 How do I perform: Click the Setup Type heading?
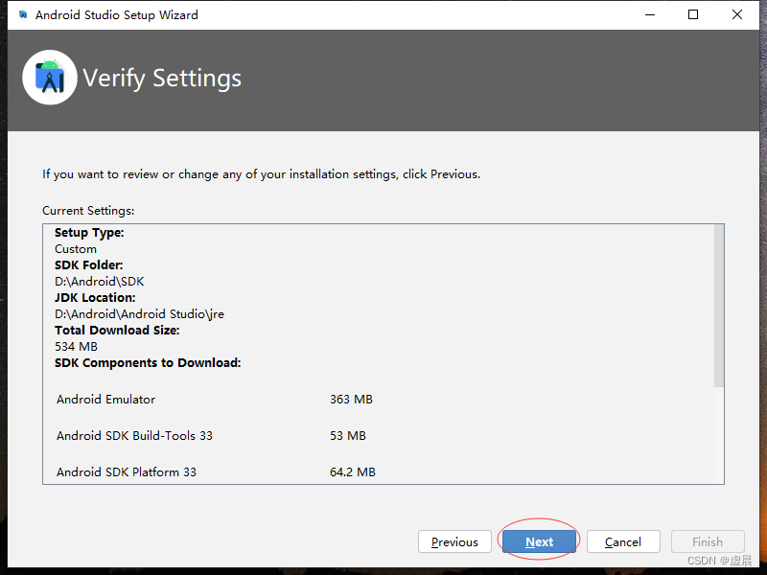click(x=88, y=232)
